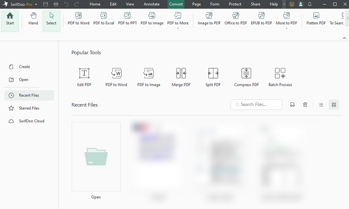The height and width of the screenshot is (209, 349).
Task: Click the Save icon in title bar
Action: pos(45,4)
